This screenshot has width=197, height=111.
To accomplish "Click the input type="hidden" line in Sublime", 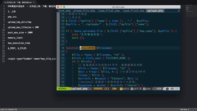I will pyautogui.click(x=32, y=59).
